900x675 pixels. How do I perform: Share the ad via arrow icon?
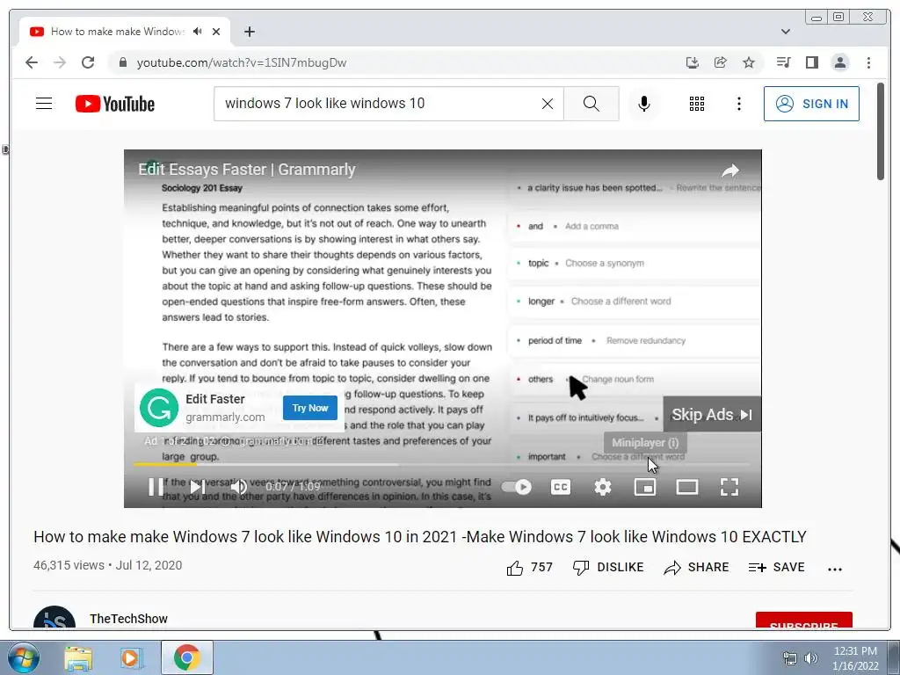pos(730,171)
